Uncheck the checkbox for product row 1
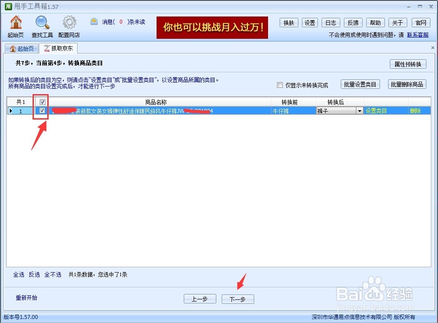 (41, 110)
